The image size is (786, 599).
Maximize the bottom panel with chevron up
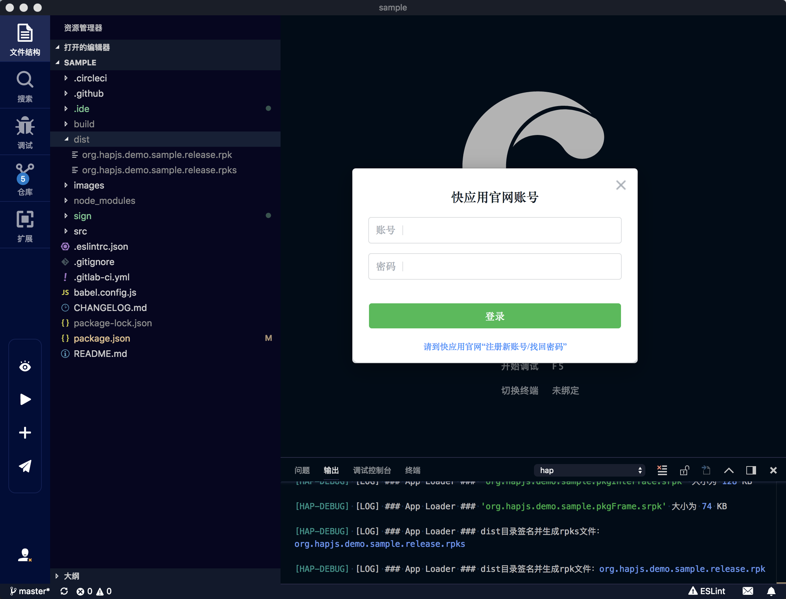tap(729, 470)
